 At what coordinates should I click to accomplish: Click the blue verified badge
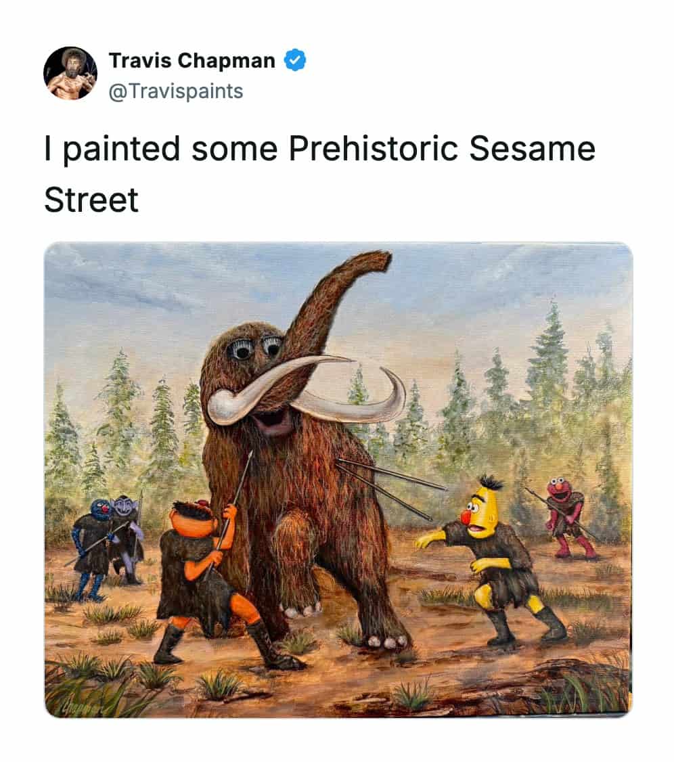click(x=294, y=61)
